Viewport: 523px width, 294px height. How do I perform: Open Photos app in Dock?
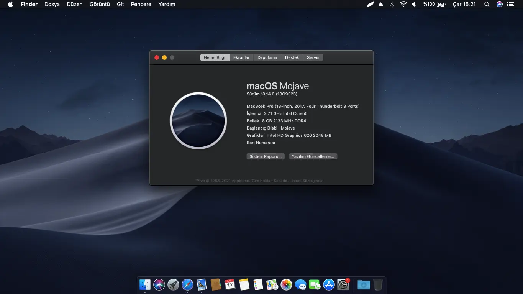tap(287, 284)
